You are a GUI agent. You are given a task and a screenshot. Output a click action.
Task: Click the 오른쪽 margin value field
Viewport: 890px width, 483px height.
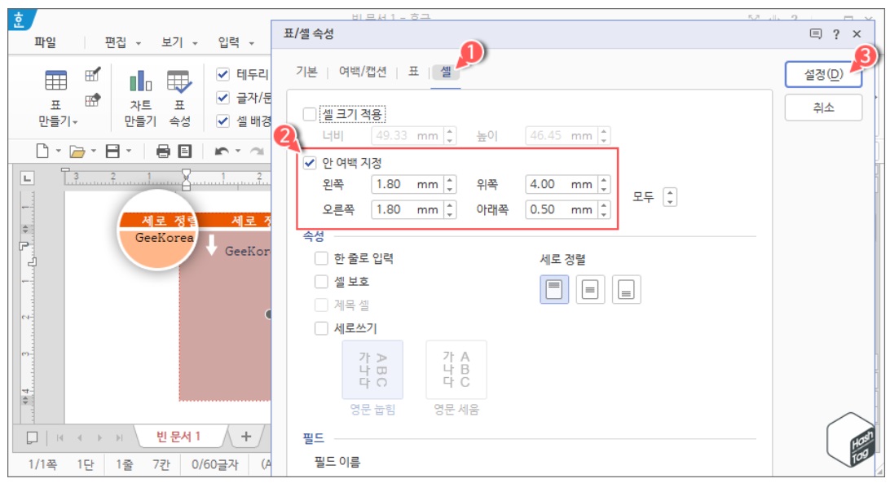[x=408, y=210]
